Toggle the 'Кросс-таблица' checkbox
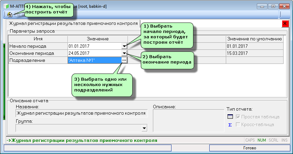Viewport: 293px width, 154px height. 238,124
